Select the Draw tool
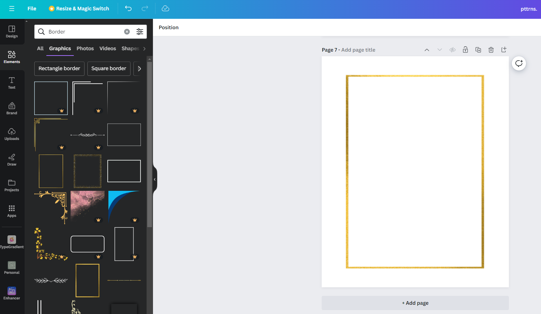This screenshot has width=541, height=314. point(12,159)
